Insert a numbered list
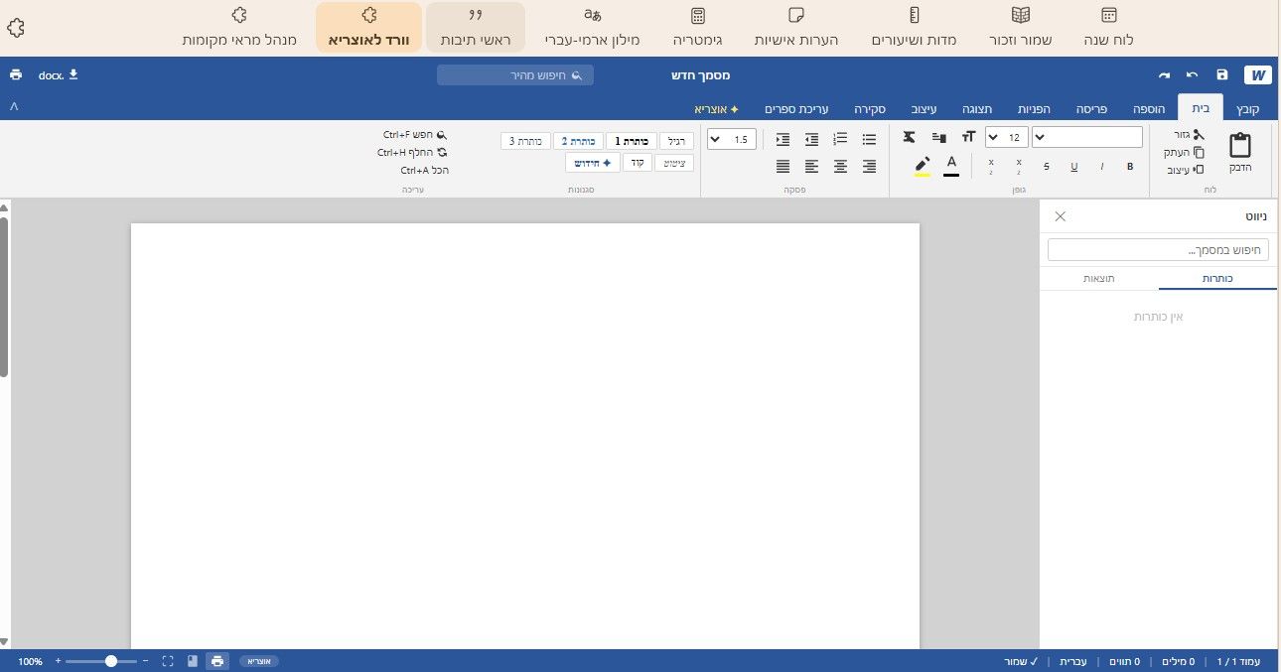Image resolution: width=1281 pixels, height=672 pixels. click(x=841, y=139)
